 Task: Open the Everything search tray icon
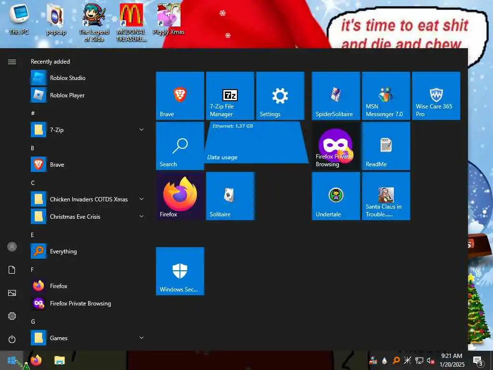(396, 360)
